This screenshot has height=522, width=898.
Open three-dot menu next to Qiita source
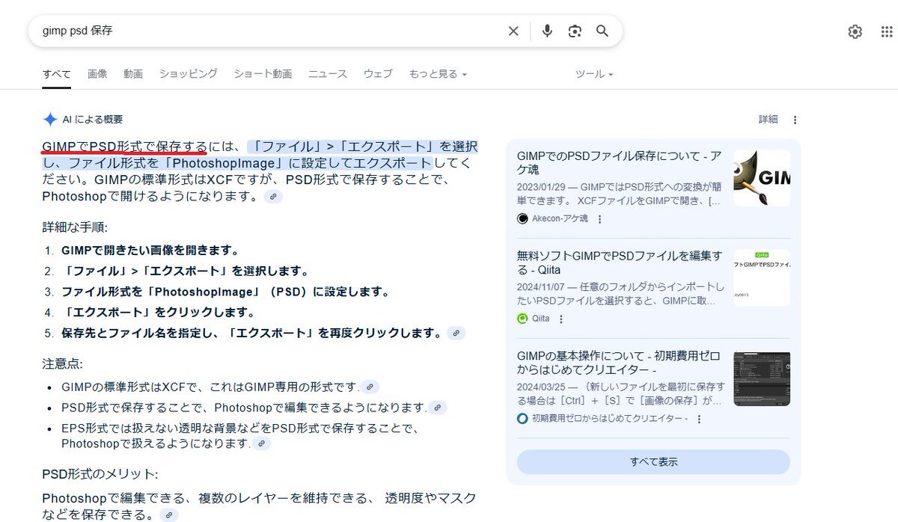pos(561,319)
